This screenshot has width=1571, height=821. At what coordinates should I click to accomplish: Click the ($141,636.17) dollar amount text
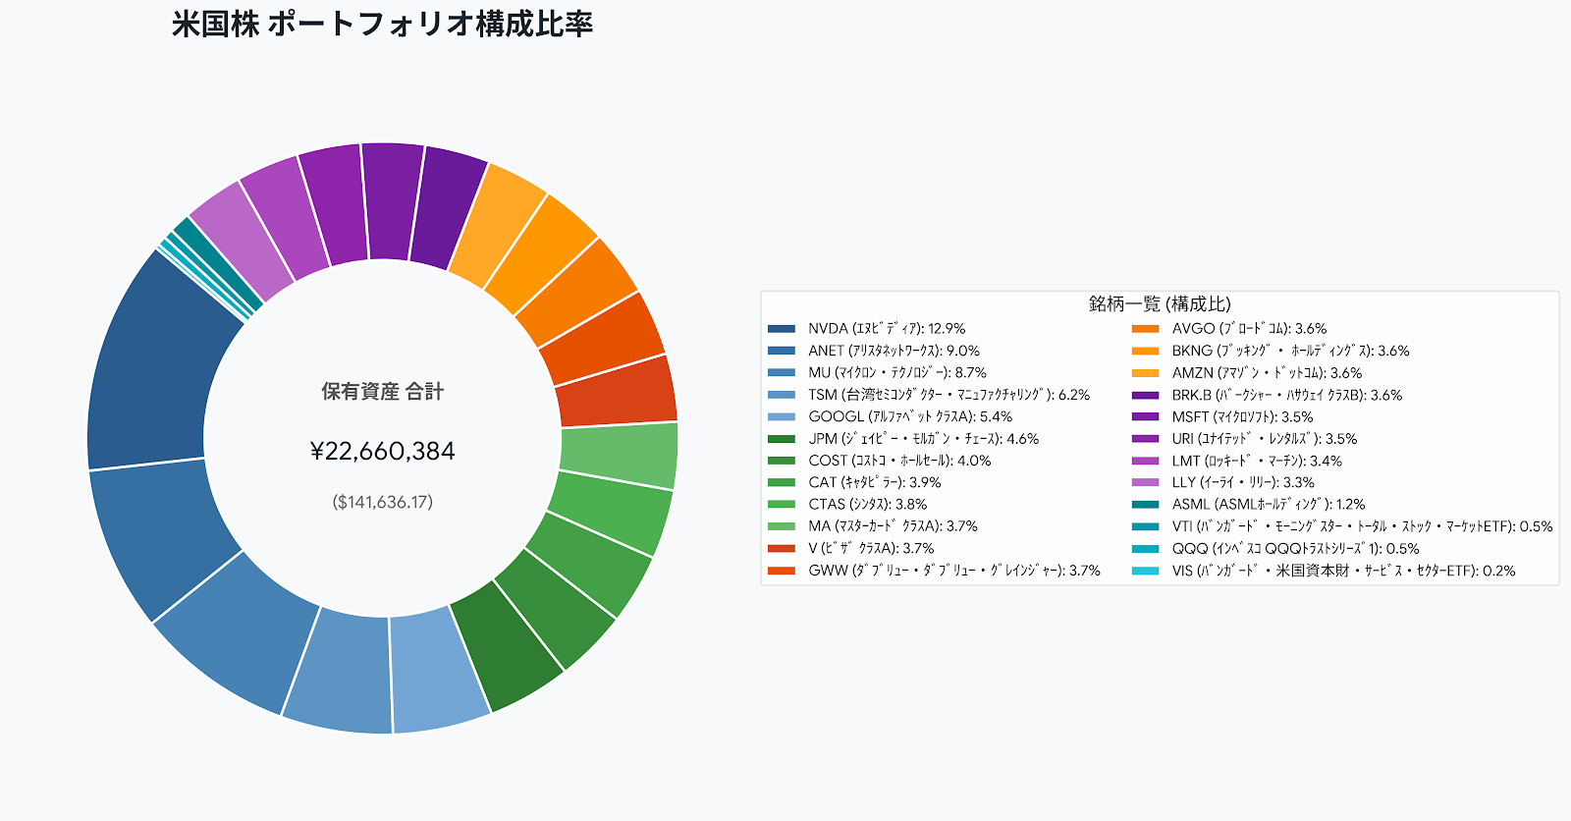coord(383,503)
